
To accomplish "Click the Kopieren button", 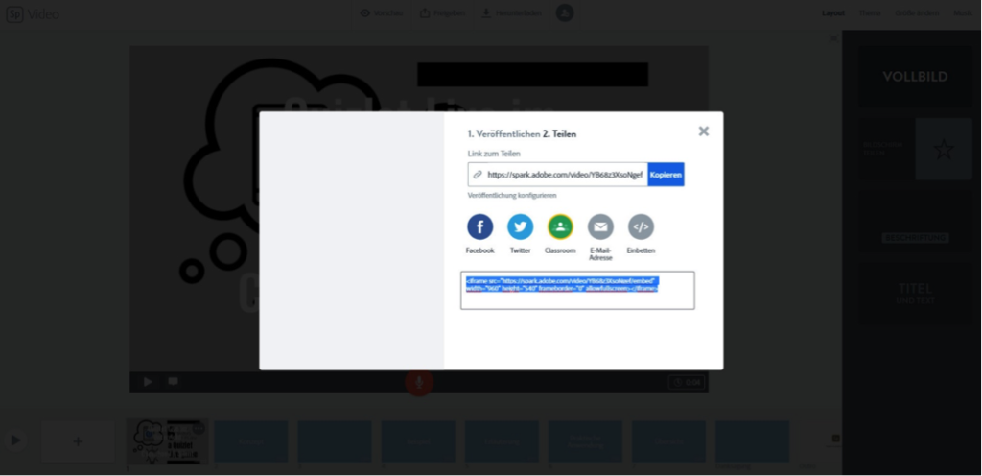I will coord(666,175).
